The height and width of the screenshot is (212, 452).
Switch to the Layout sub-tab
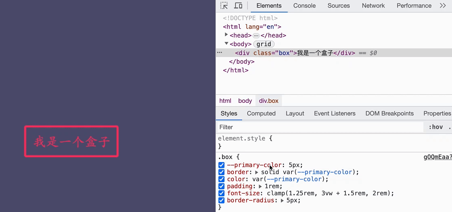pyautogui.click(x=295, y=114)
